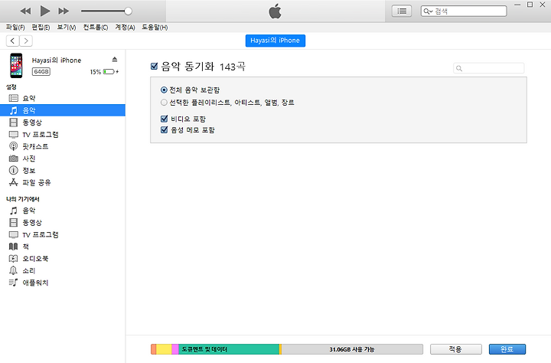This screenshot has width=551, height=363.
Task: Click the Apple logo in header
Action: [275, 11]
